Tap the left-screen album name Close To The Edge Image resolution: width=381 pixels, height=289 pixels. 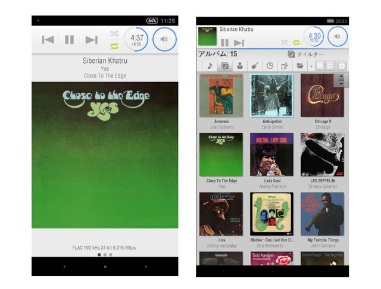105,76
